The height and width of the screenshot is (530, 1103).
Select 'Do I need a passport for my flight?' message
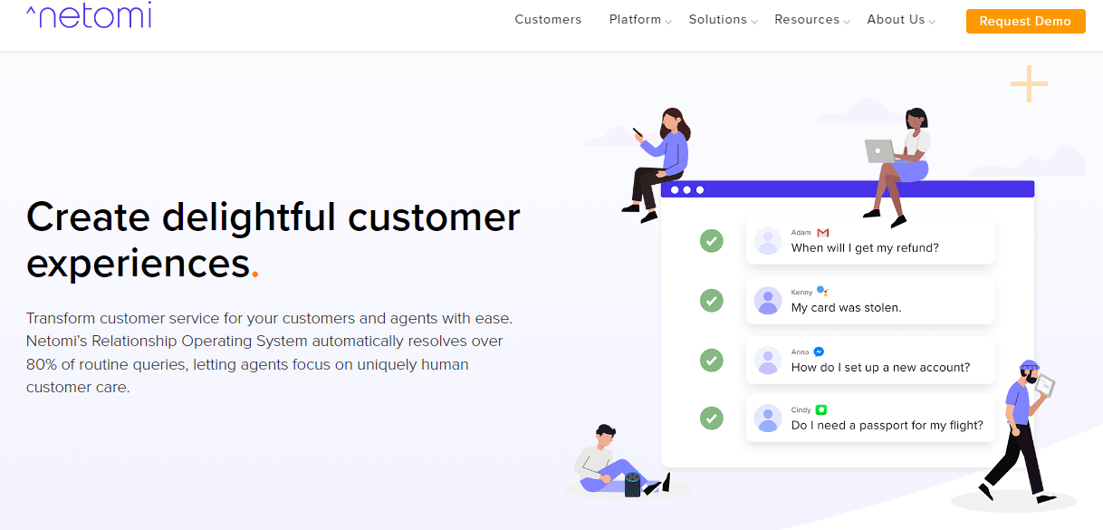[870, 418]
